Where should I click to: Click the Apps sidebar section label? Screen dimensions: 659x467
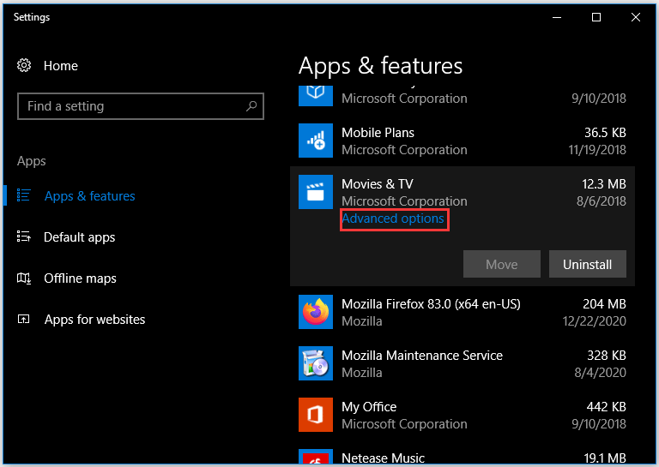(32, 161)
